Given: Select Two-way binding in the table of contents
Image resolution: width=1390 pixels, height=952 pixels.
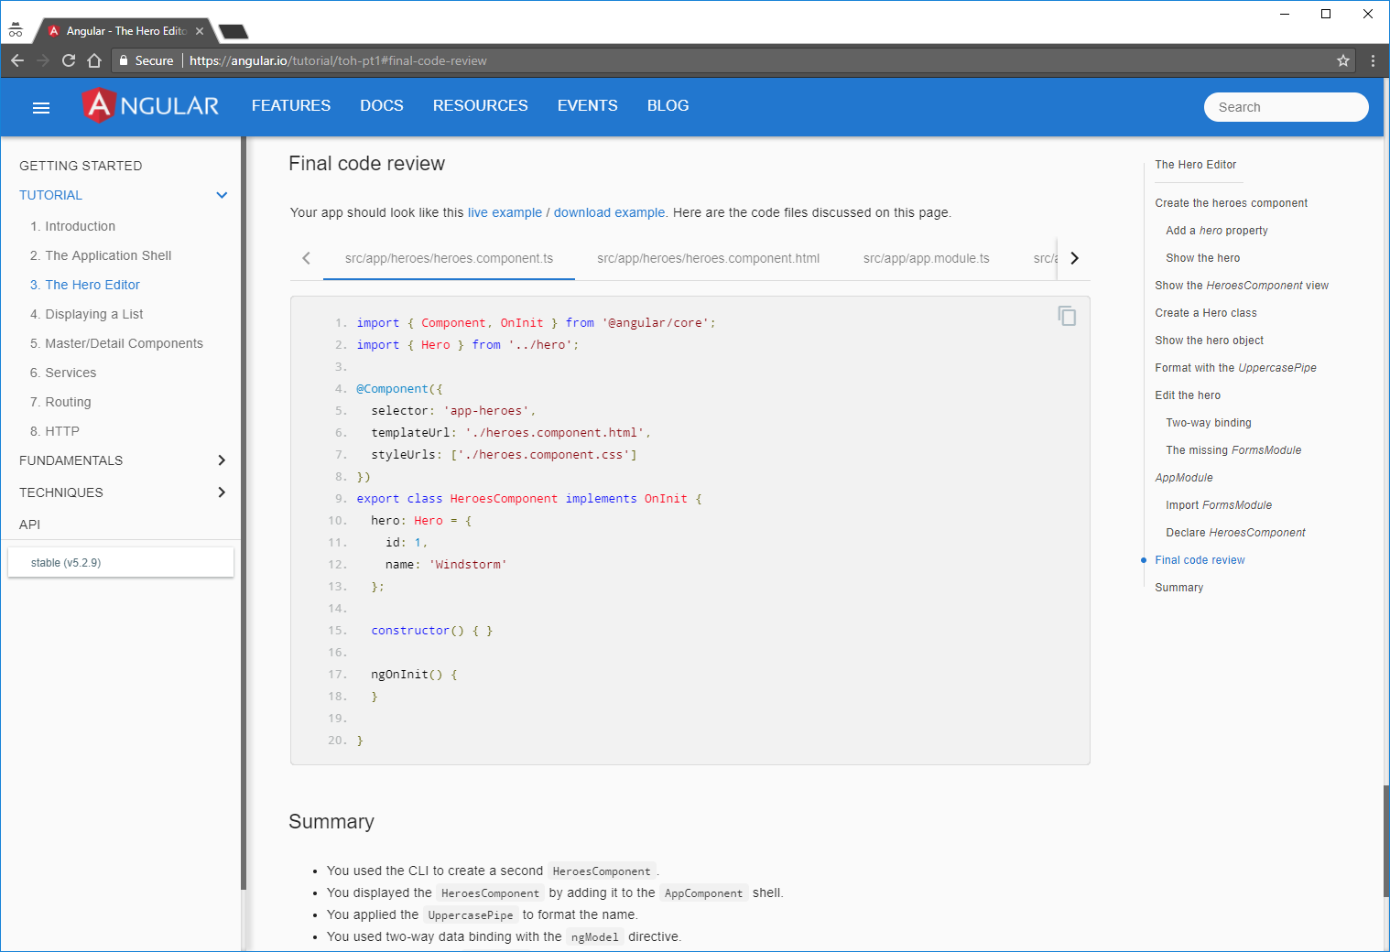Looking at the screenshot, I should point(1208,422).
